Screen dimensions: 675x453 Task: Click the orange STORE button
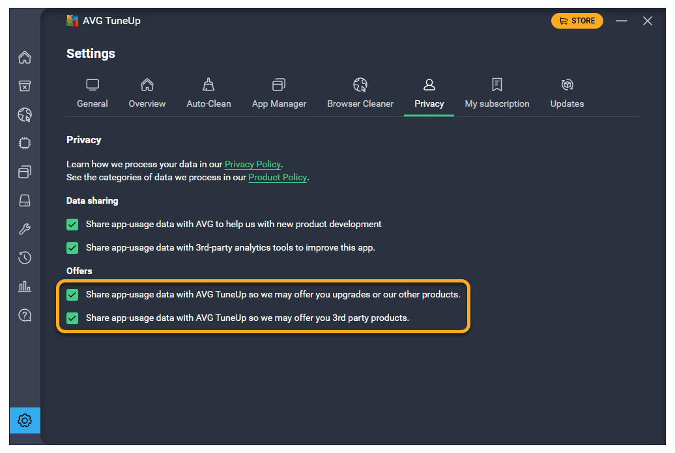[x=577, y=21]
